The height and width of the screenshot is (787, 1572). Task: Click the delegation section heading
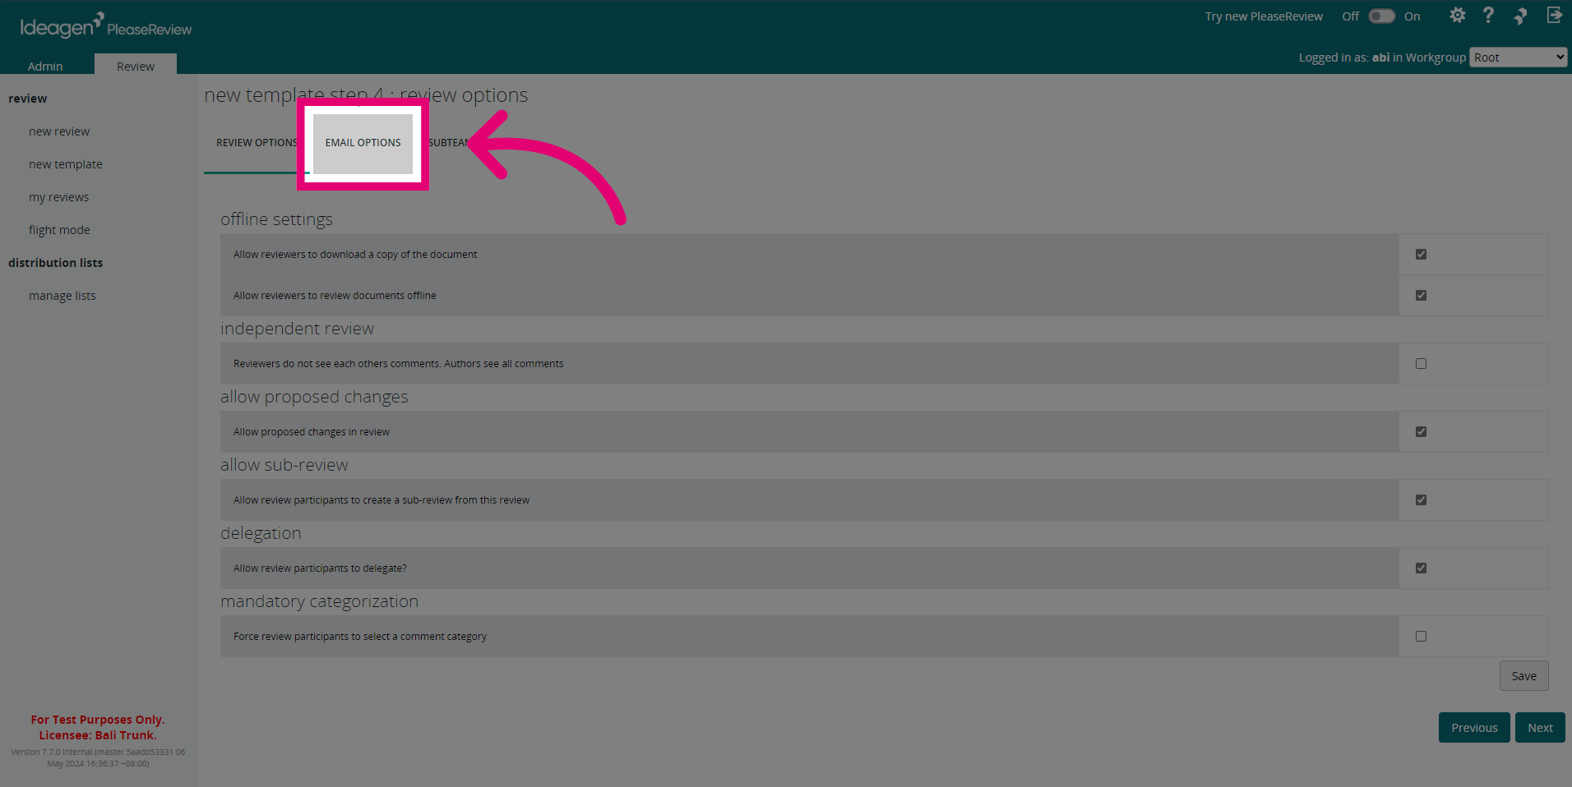coord(261,533)
